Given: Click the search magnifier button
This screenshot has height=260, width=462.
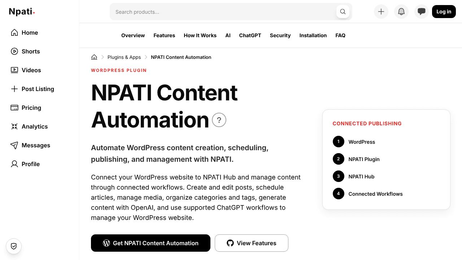Looking at the screenshot, I should click(343, 12).
